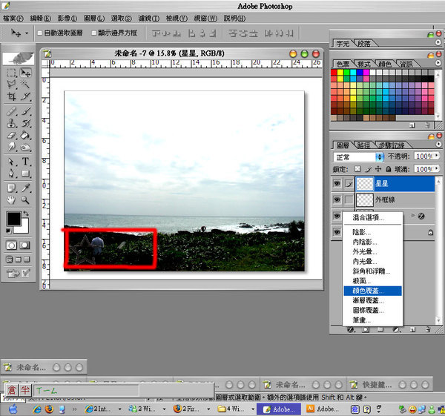
Task: Open the 不透明 opacity slider arrow
Action: [x=437, y=156]
